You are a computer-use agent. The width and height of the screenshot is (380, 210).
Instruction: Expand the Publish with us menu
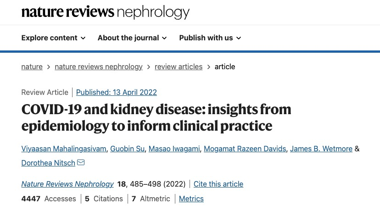[210, 38]
